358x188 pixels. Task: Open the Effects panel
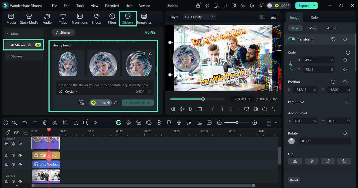[96, 19]
